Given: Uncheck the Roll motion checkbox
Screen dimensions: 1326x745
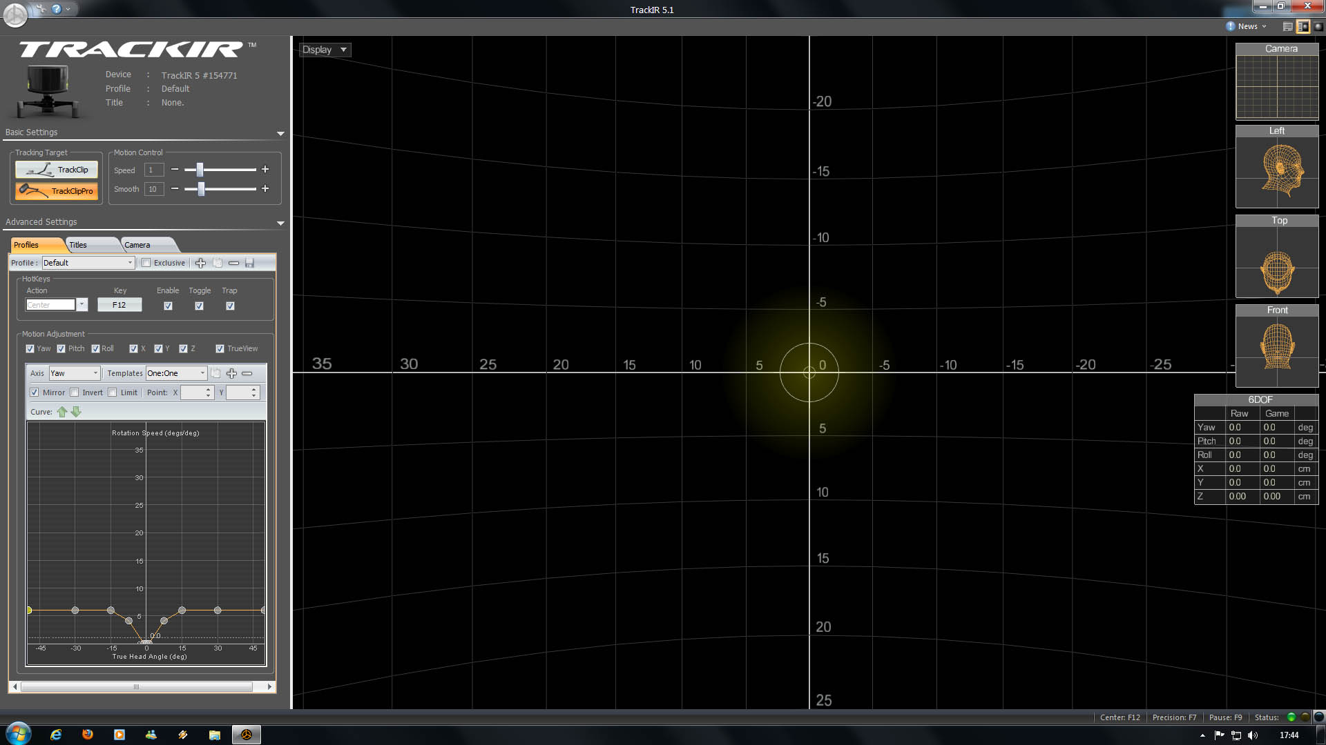Looking at the screenshot, I should point(95,348).
